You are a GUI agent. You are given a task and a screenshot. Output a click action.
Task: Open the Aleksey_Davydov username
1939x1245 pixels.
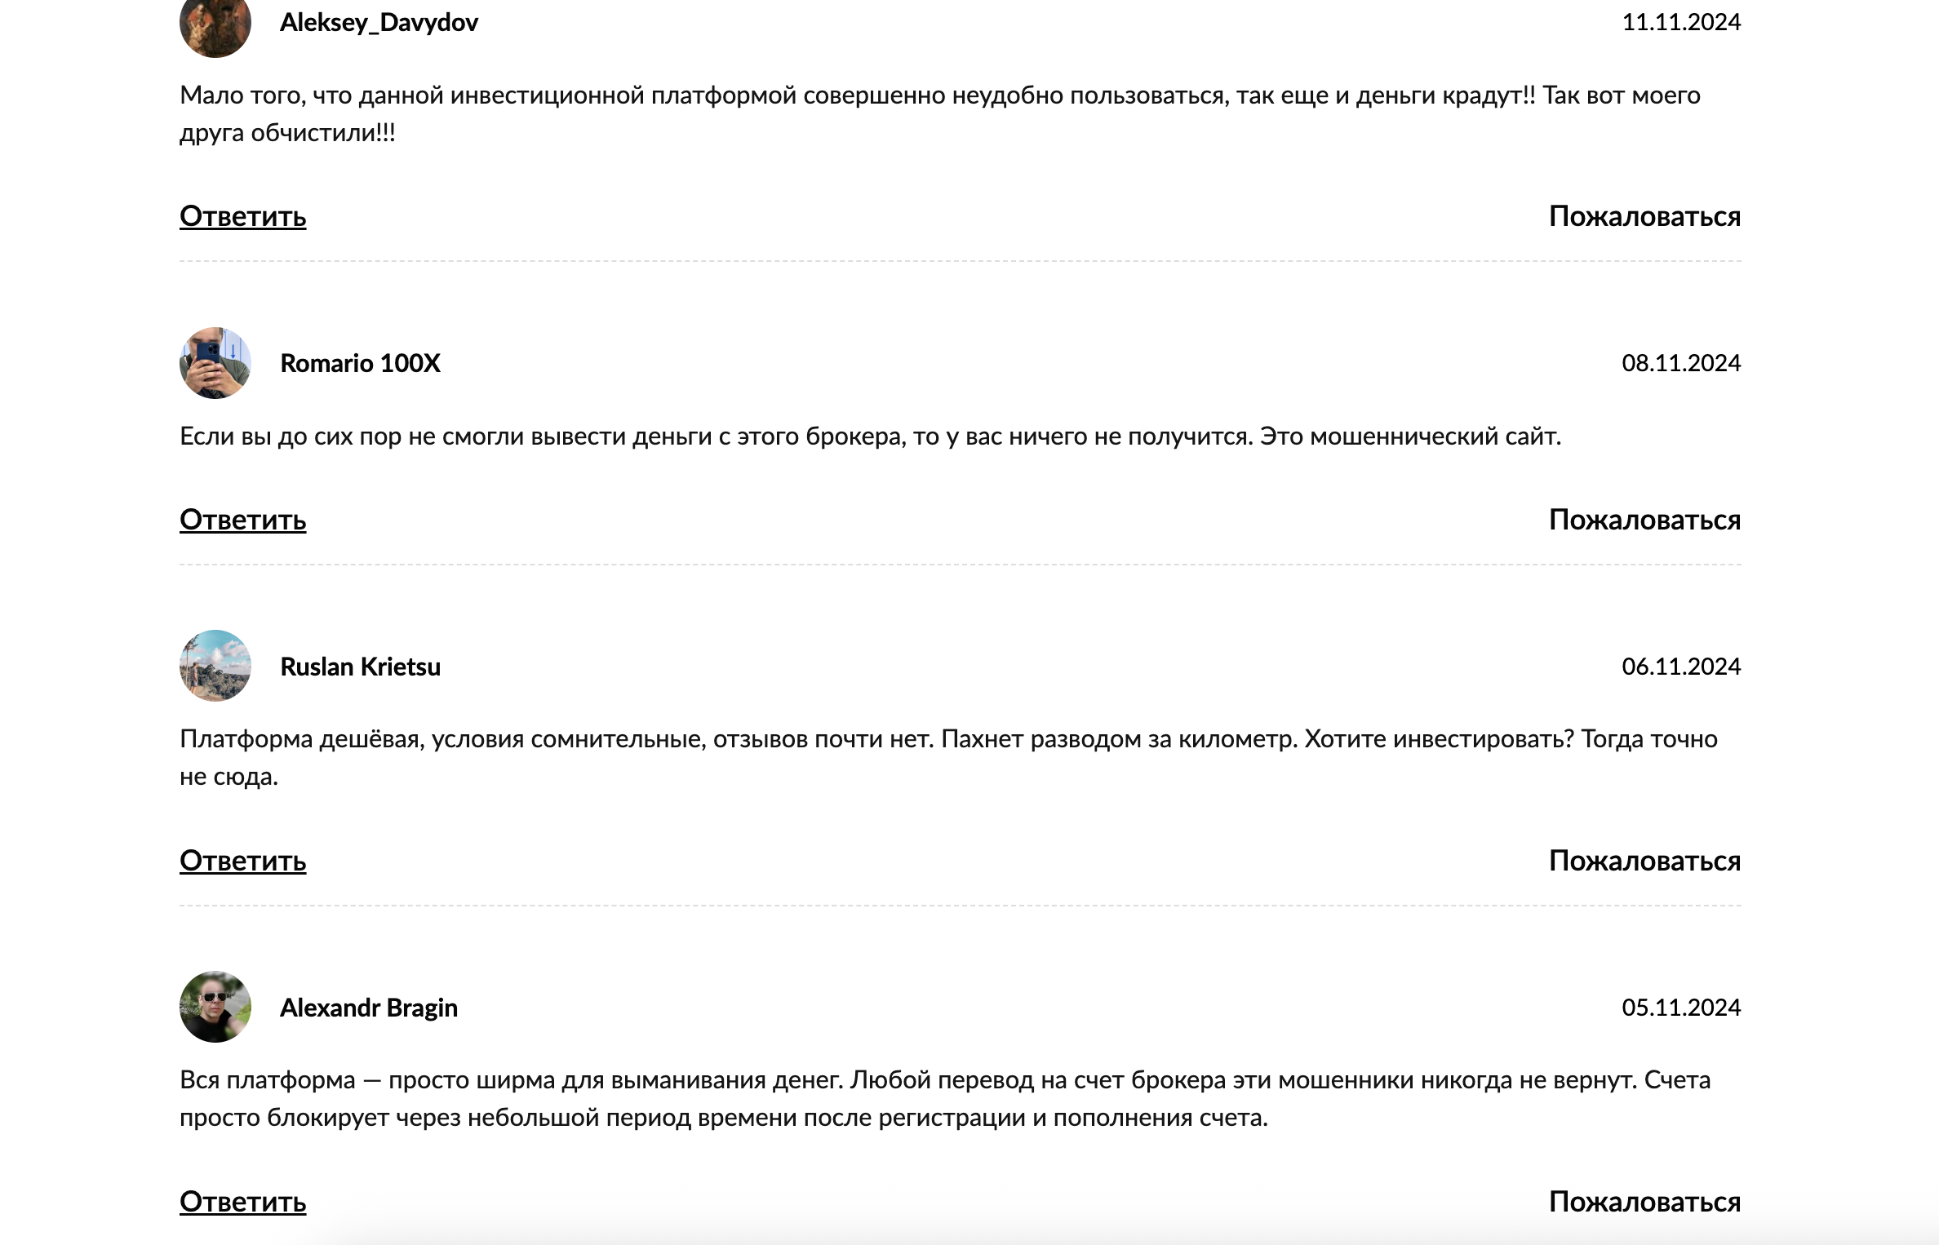[379, 23]
